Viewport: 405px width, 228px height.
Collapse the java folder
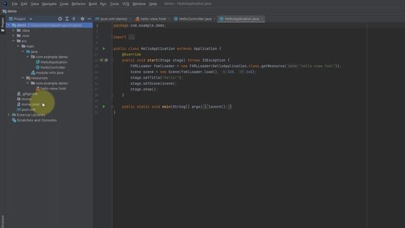tap(23, 51)
